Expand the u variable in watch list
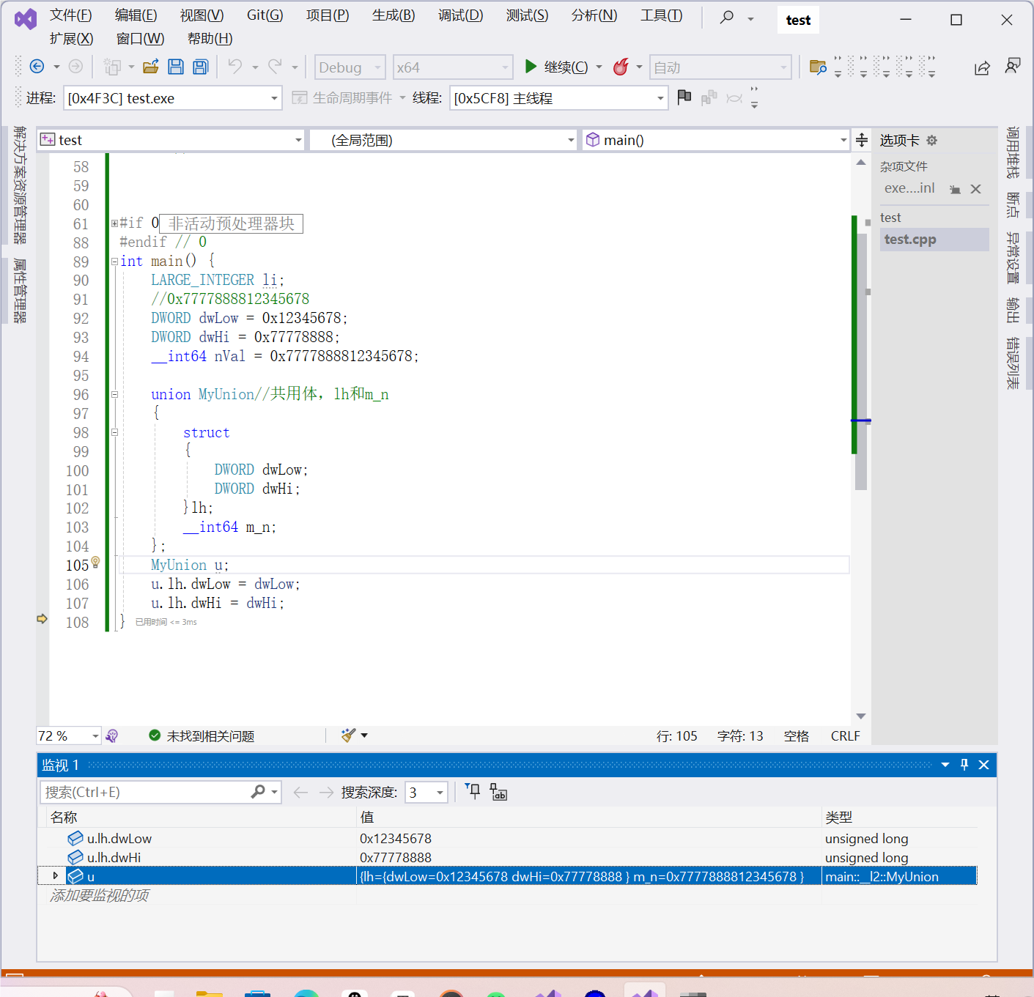This screenshot has height=997, width=1034. 55,875
